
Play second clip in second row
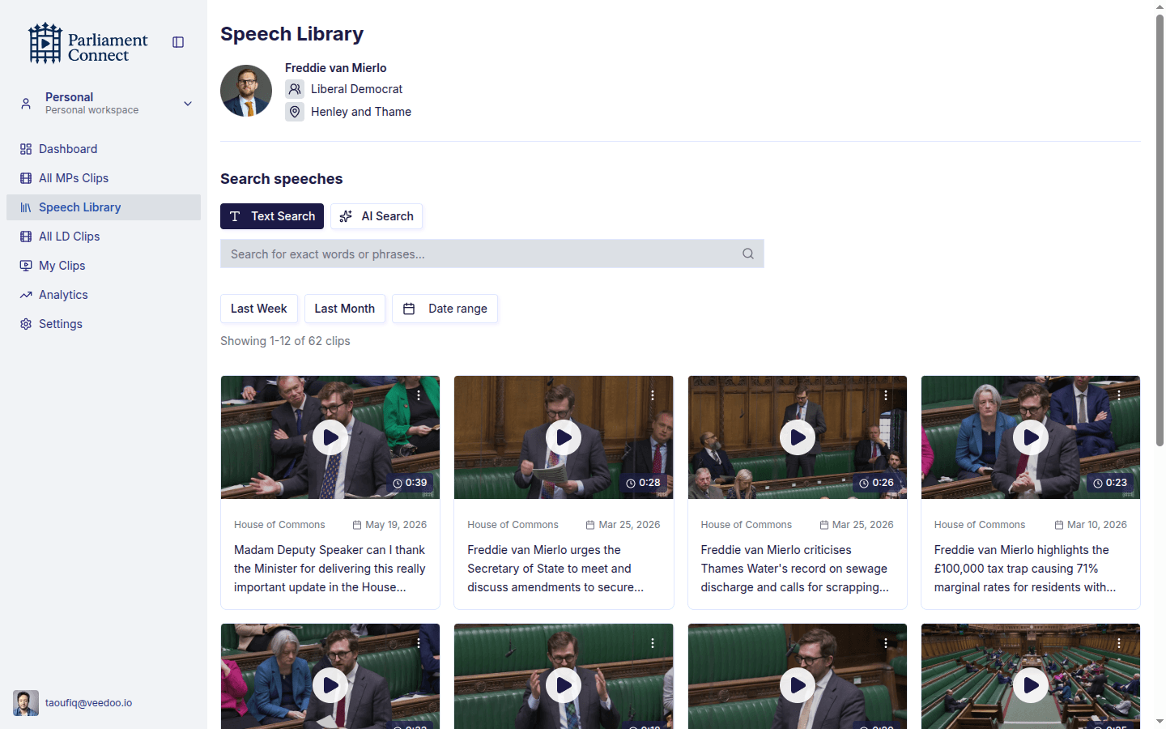(564, 685)
